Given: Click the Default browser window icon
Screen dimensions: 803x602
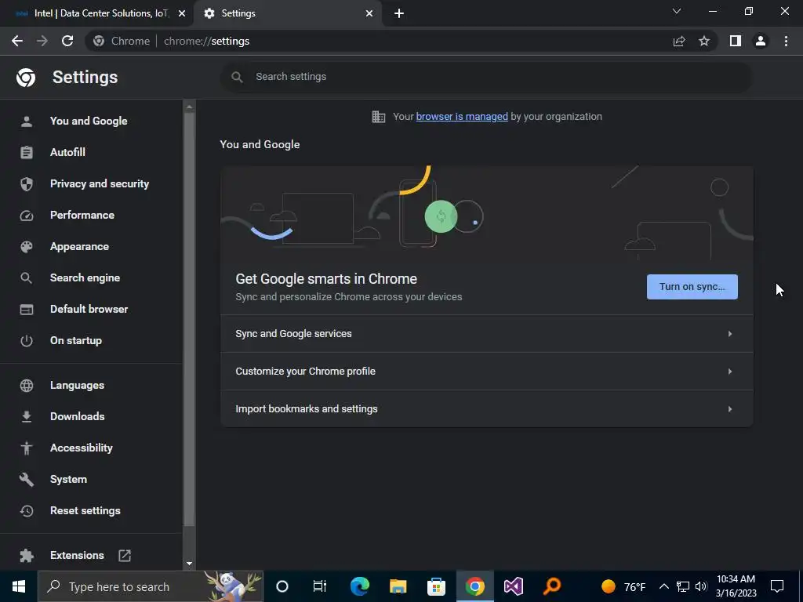Looking at the screenshot, I should pos(26,309).
